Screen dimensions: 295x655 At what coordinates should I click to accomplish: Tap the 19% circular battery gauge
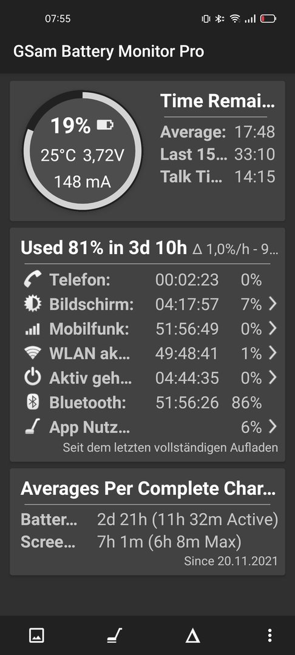(83, 151)
